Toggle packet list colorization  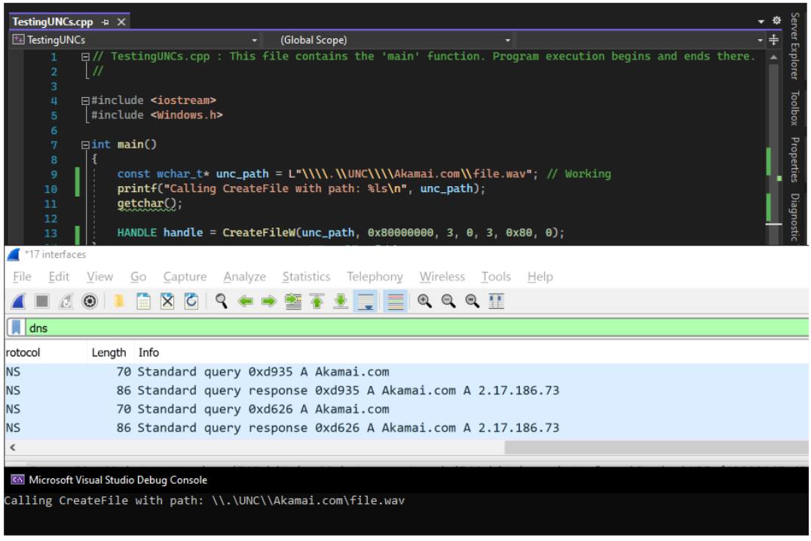coord(394,302)
